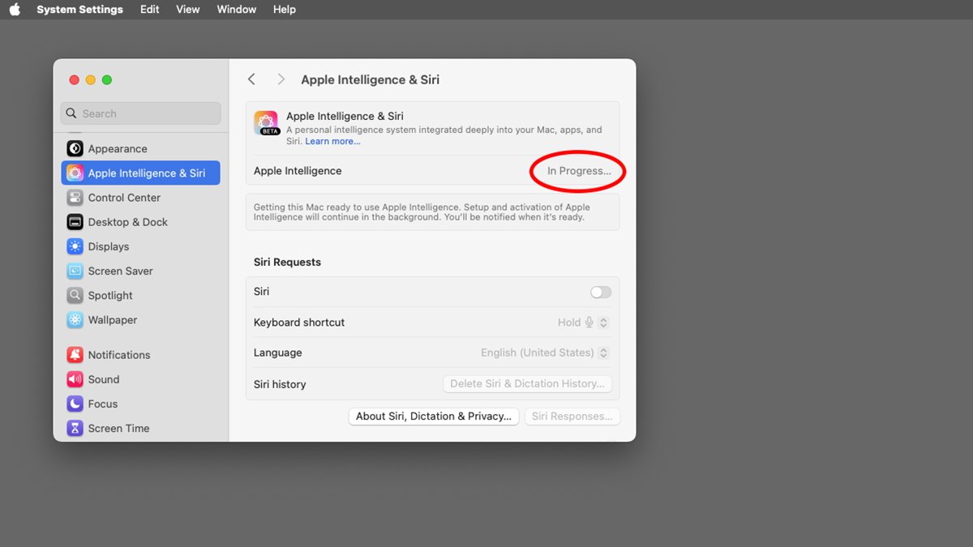
Task: Follow the Learn more link
Action: (332, 142)
